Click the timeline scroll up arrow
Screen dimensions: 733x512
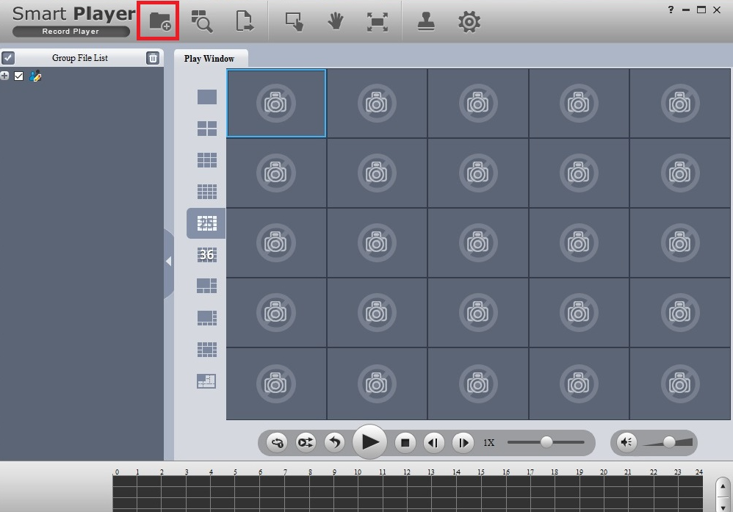click(723, 486)
